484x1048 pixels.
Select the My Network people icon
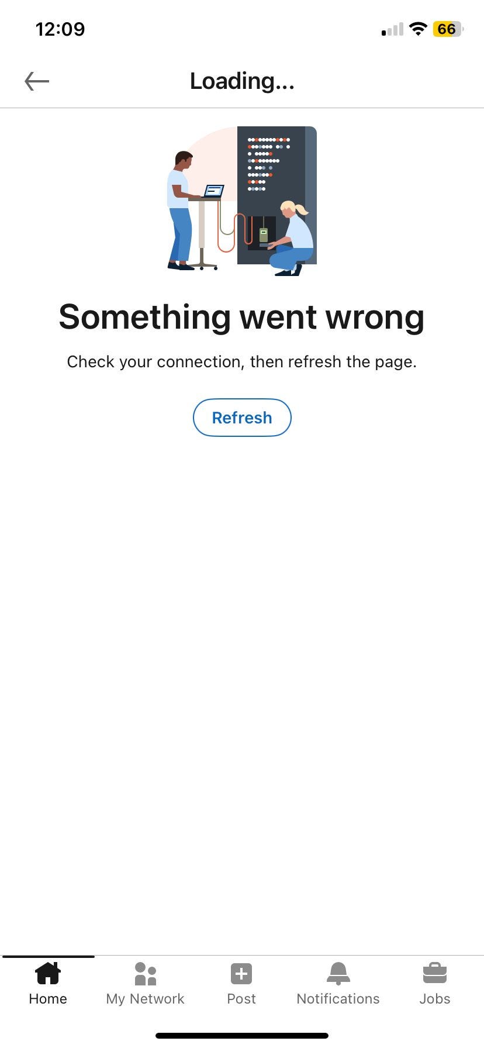coord(145,974)
